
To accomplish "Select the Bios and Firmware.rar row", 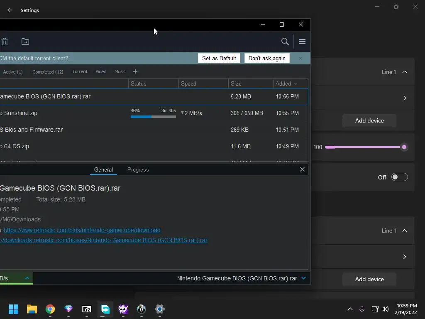I will [x=154, y=130].
